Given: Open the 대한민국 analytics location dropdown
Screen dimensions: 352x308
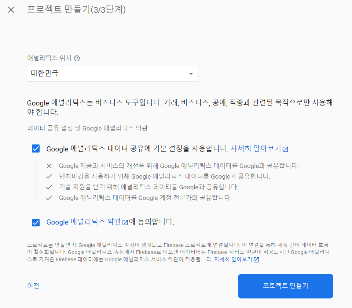Looking at the screenshot, I should pyautogui.click(x=113, y=74).
